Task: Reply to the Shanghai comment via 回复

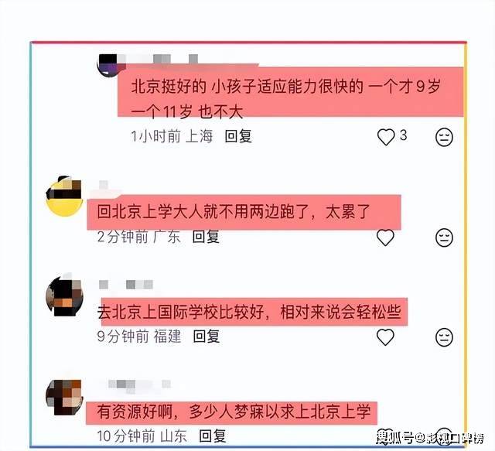Action: click(x=238, y=136)
